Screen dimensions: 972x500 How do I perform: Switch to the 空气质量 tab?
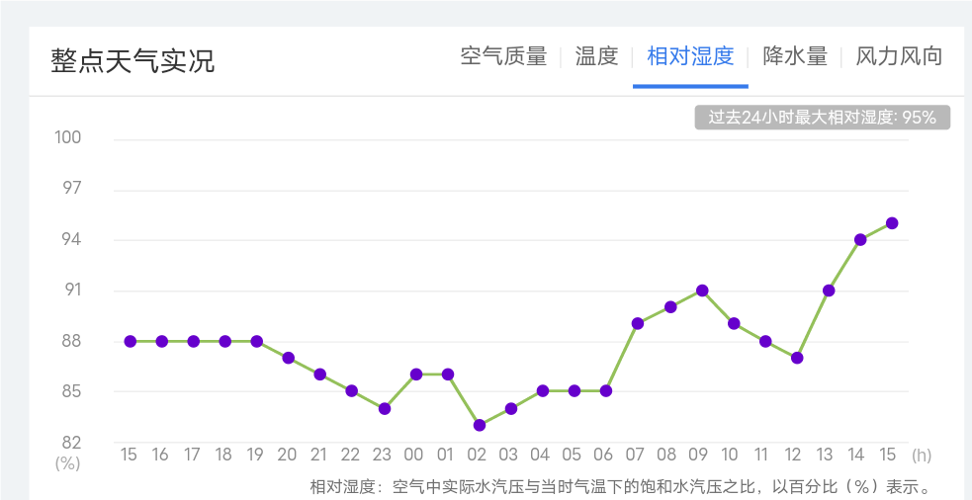tap(503, 56)
